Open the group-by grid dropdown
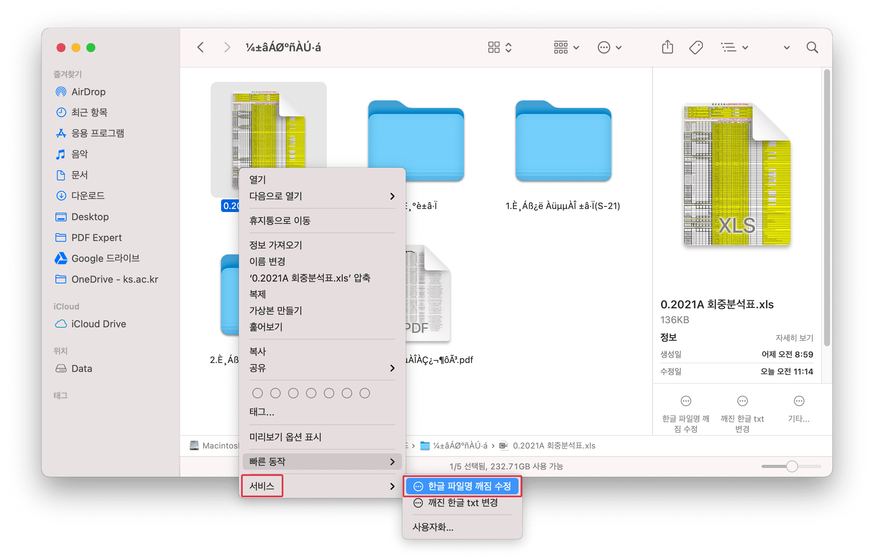Image resolution: width=874 pixels, height=559 pixels. tap(566, 48)
